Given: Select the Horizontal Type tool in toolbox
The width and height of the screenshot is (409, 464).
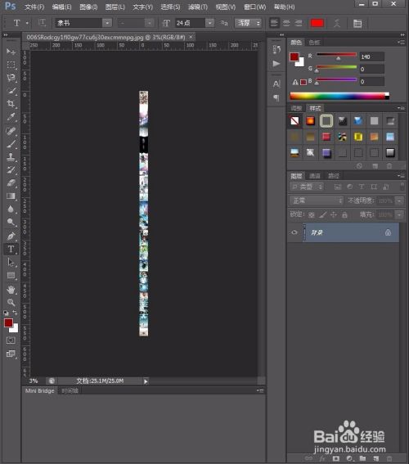Looking at the screenshot, I should coord(11,249).
